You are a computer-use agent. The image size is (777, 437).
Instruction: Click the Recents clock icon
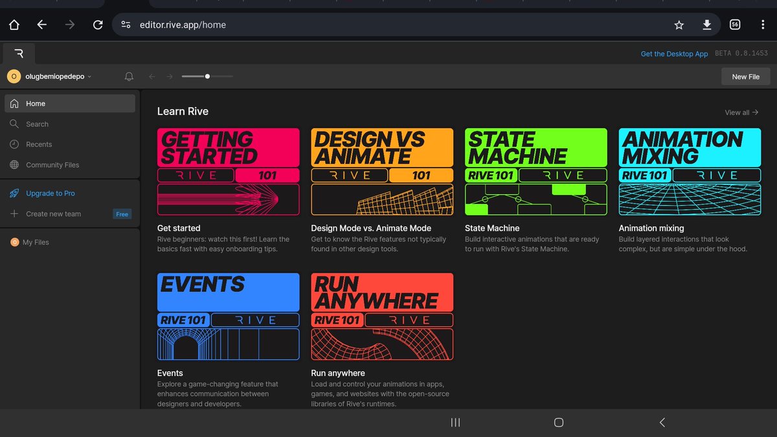coord(14,144)
